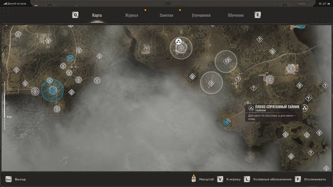Click the stash icon right of the tooltip title
Screen dimensions: 333x187
click(305, 108)
